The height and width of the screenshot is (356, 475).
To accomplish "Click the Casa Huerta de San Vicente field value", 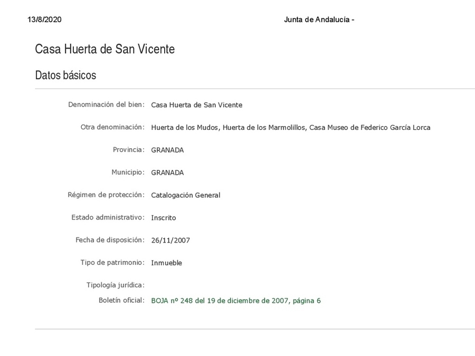I will (x=196, y=105).
